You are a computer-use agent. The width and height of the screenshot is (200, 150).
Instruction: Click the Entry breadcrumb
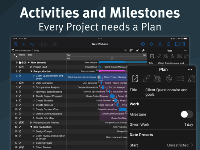(x=37, y=50)
